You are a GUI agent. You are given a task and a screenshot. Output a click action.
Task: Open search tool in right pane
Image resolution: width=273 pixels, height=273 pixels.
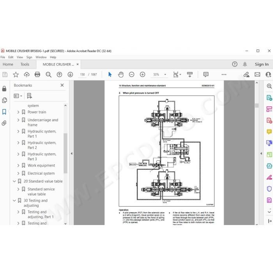pyautogui.click(x=269, y=86)
